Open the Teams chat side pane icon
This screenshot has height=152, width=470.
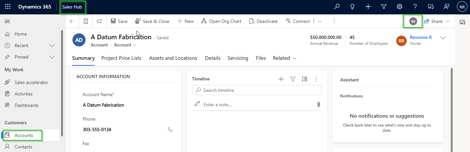(x=462, y=22)
